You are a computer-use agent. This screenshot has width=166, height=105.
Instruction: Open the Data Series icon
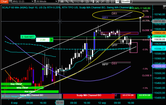tap(97, 1)
